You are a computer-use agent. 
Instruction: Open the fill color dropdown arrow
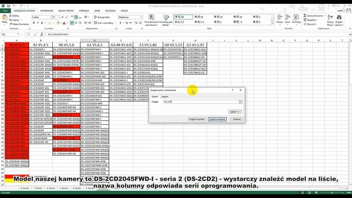[x=61, y=23]
